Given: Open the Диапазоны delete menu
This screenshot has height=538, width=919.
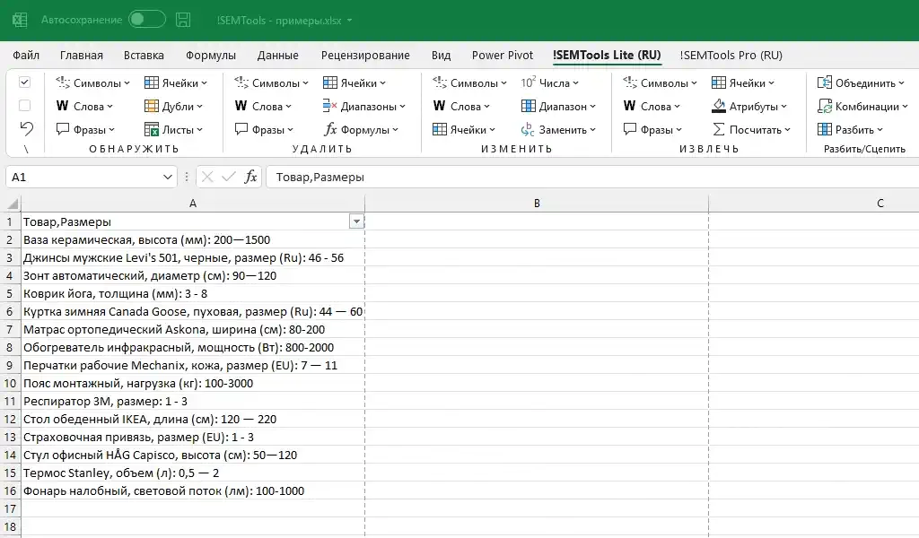Looking at the screenshot, I should [364, 107].
